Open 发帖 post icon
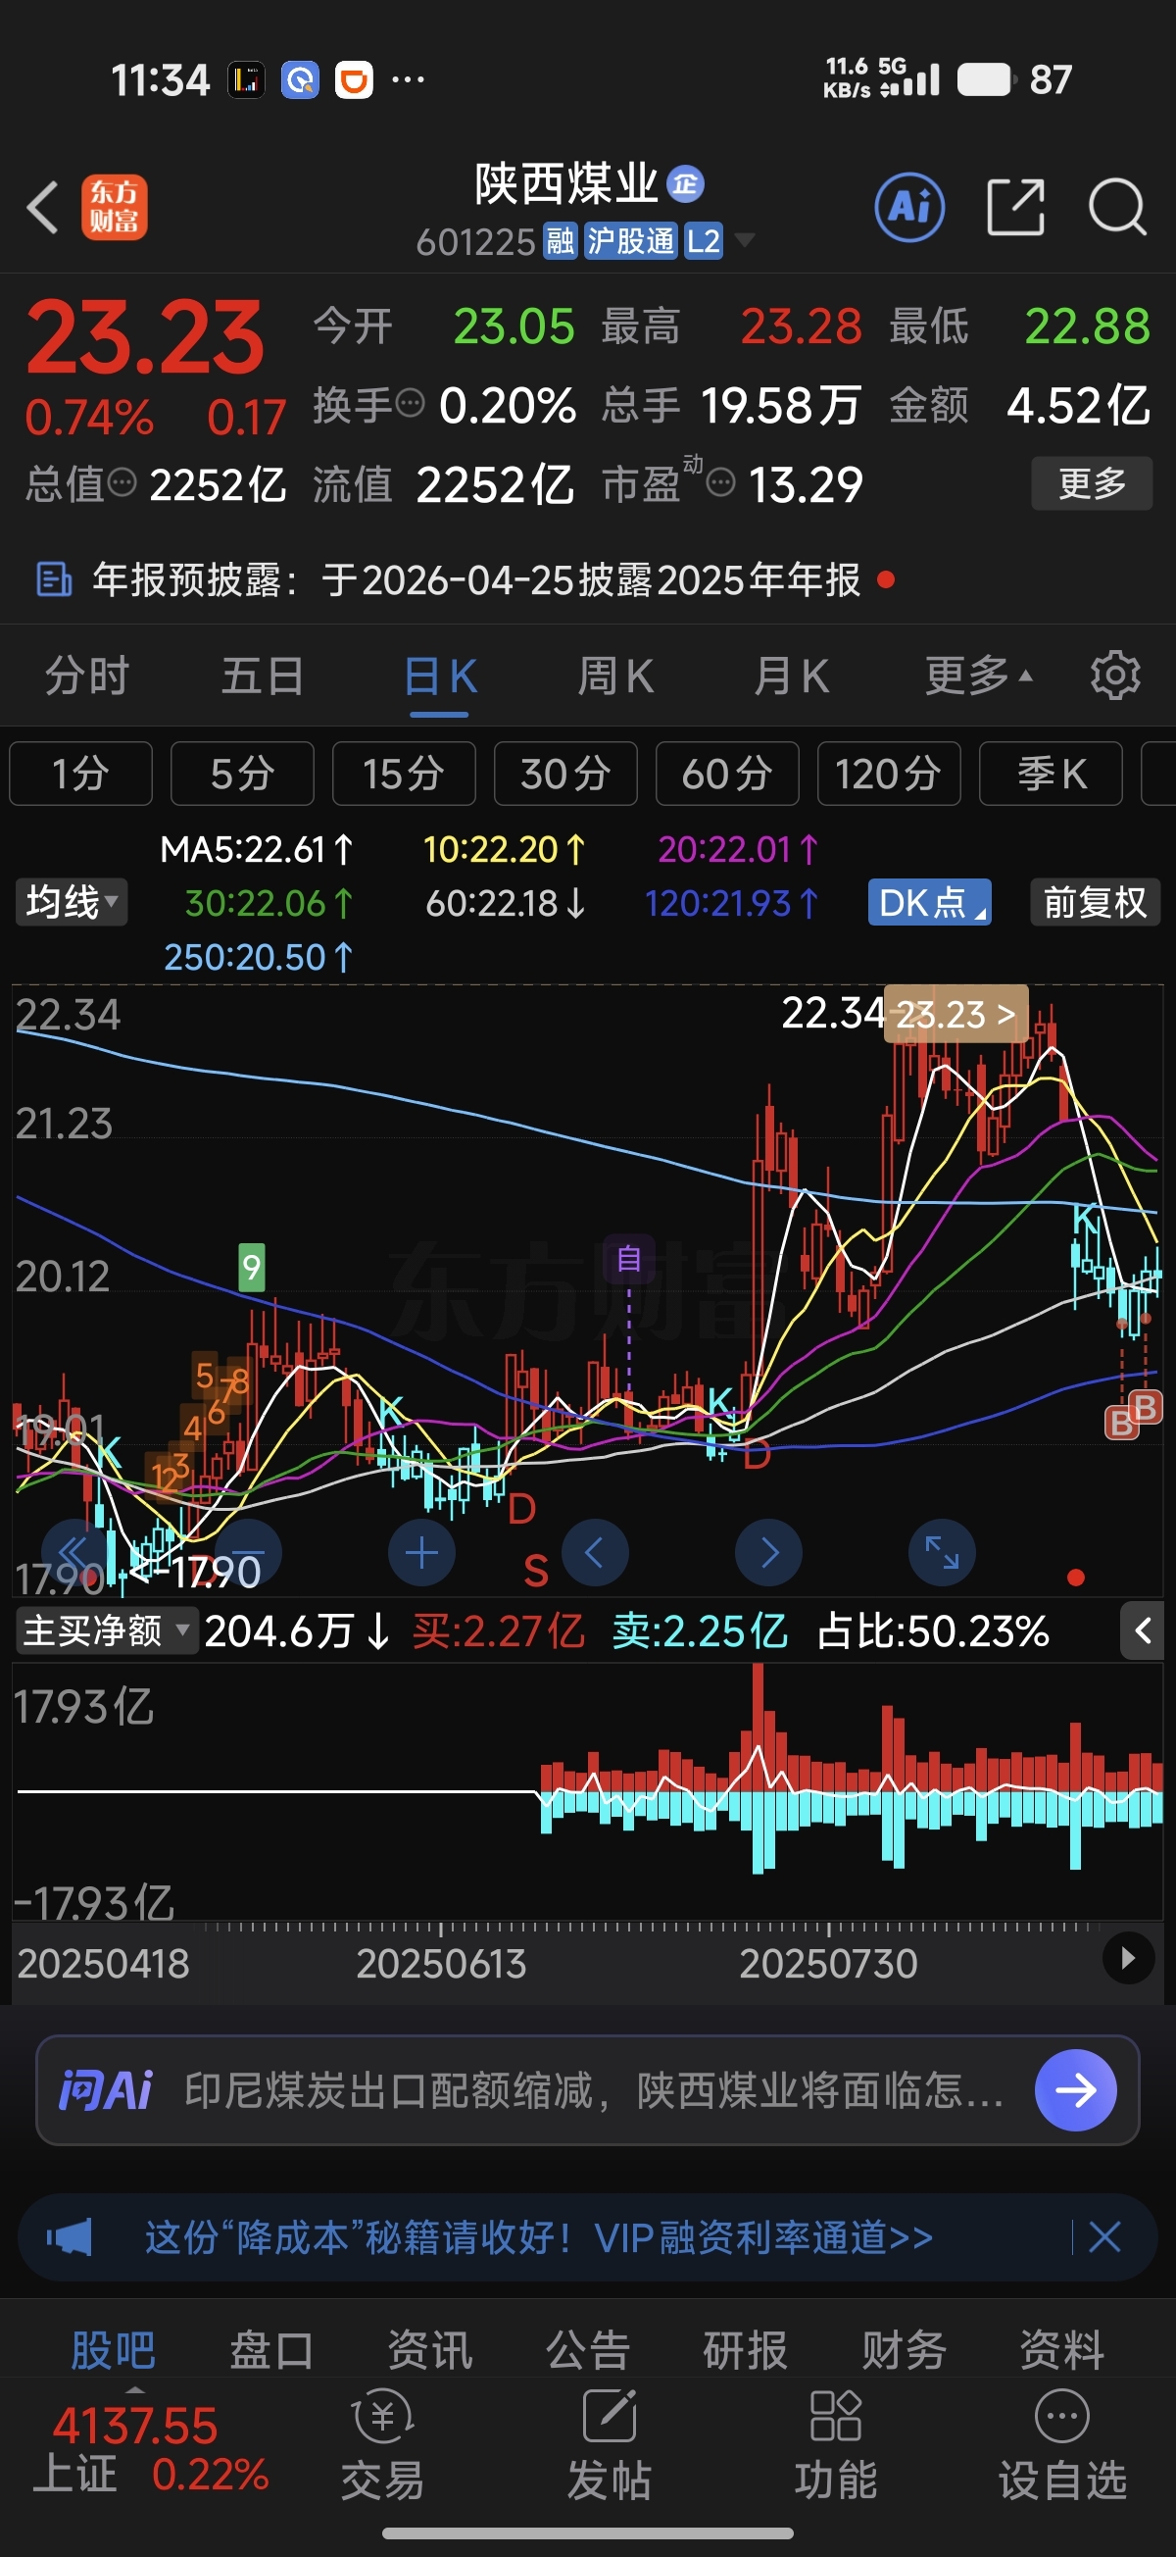This screenshot has width=1176, height=2557. pyautogui.click(x=610, y=2446)
